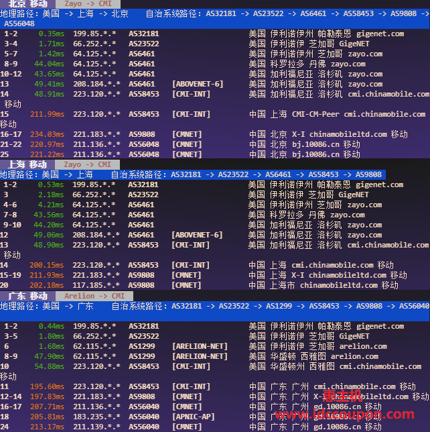Select the latency value 221.22ms
Viewport: 430px width, 432px height.
pos(48,154)
